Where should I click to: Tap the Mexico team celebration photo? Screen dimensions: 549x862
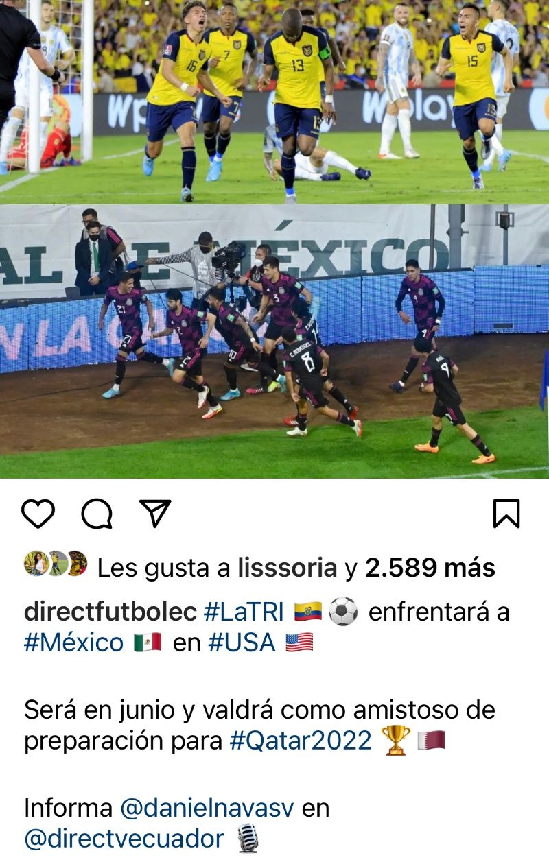pos(274,341)
